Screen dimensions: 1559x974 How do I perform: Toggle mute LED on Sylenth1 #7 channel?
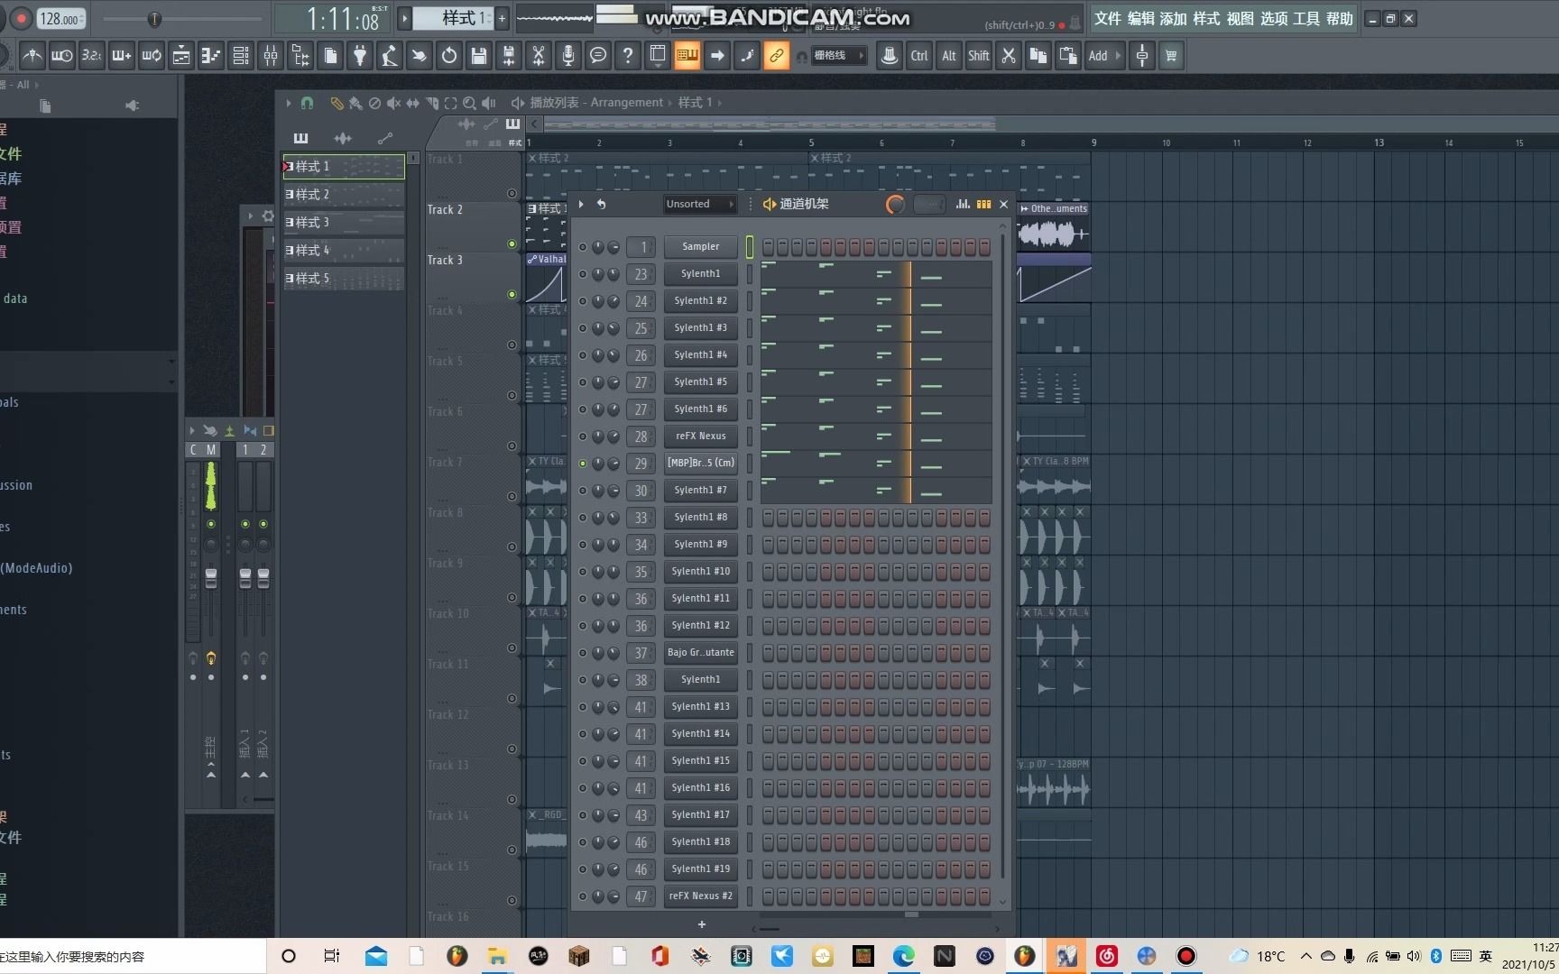583,491
